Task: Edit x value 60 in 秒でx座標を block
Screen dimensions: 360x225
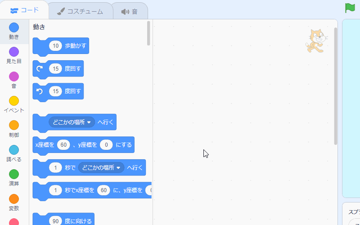Action: pyautogui.click(x=103, y=190)
